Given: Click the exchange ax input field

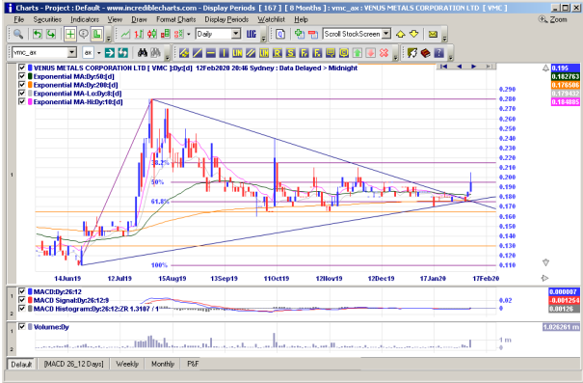Looking at the screenshot, I should tap(88, 53).
